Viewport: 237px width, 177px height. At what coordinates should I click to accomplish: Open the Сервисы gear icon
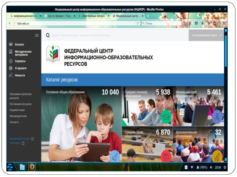tap(11, 61)
